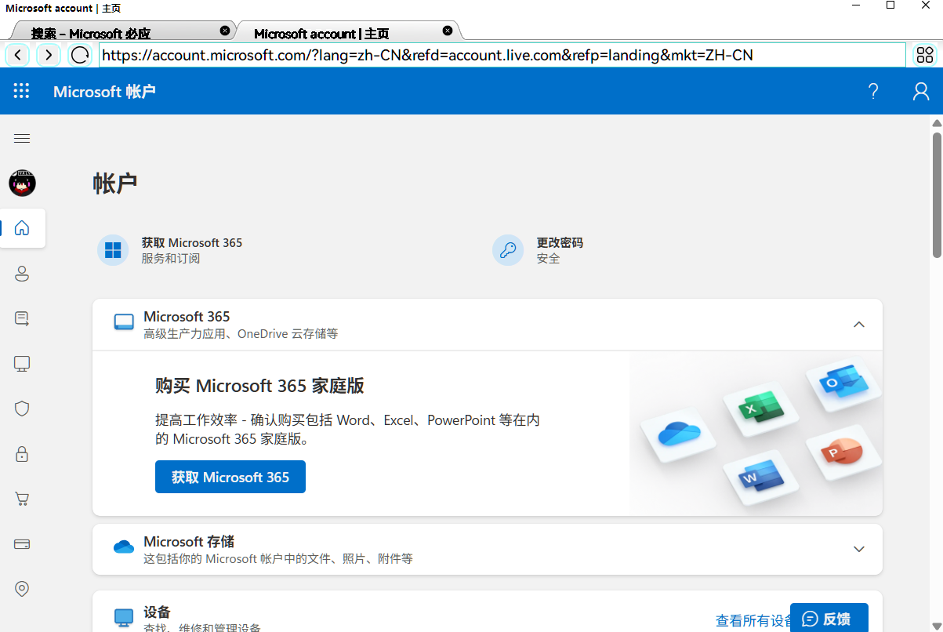
Task: Click the 这包括你的 Microsoft 帐户中的文件 subtitle
Action: (x=278, y=559)
